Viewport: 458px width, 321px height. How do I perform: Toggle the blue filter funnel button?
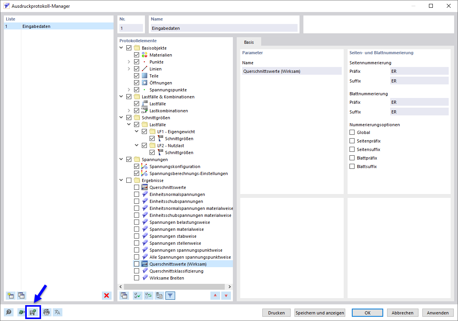click(170, 295)
